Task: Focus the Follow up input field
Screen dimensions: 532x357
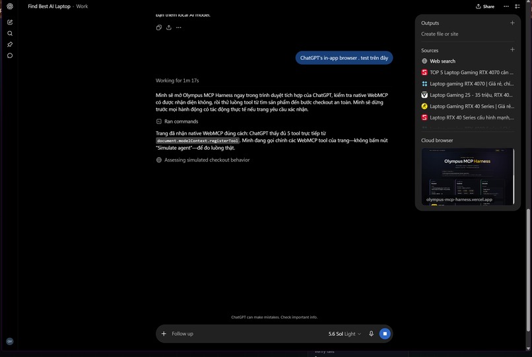Action: tap(248, 334)
